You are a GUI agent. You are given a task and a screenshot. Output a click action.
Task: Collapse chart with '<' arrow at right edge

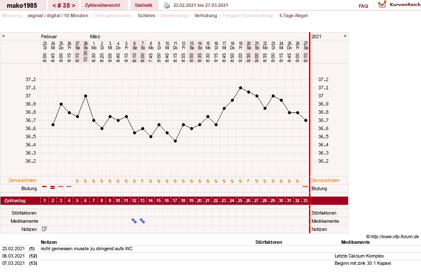click(x=345, y=36)
